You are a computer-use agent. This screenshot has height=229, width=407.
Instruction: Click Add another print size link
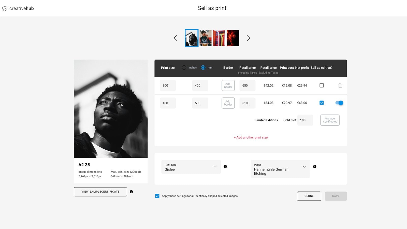pyautogui.click(x=251, y=137)
